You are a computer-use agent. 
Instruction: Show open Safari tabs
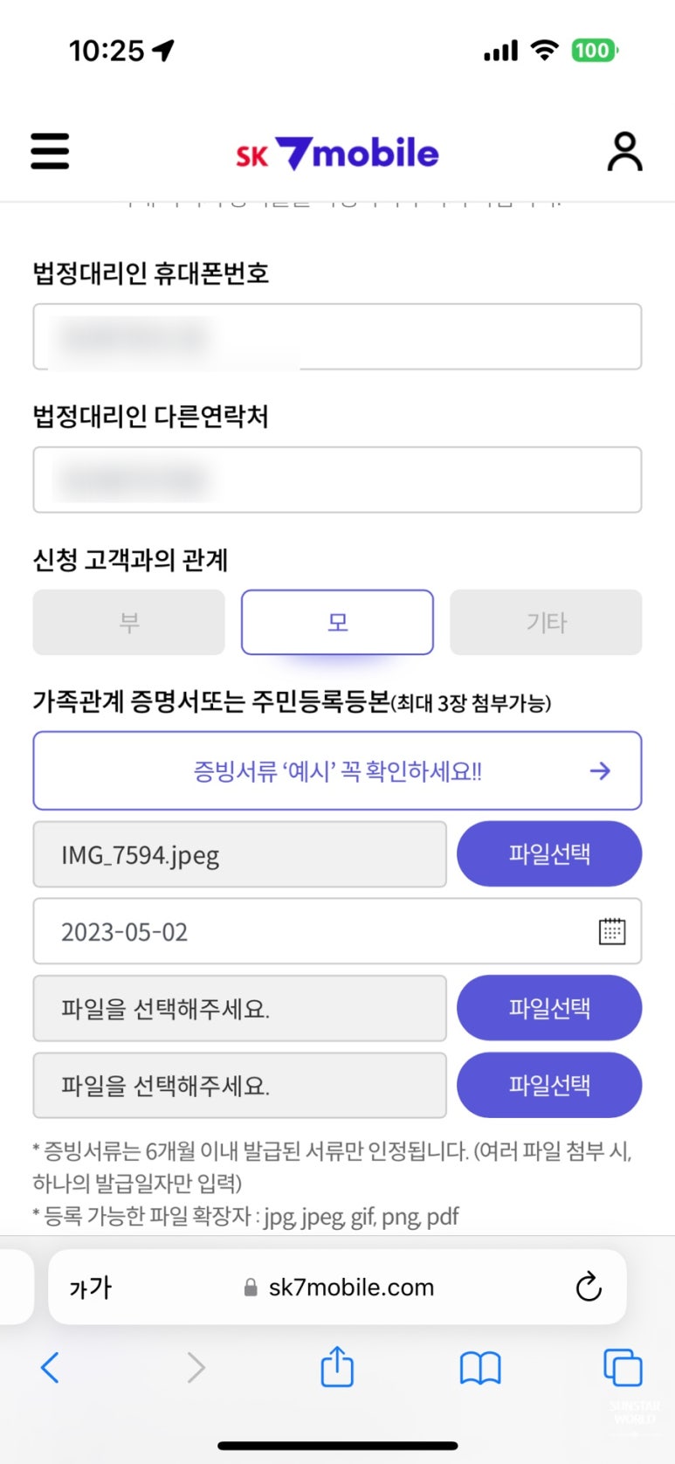click(622, 1367)
